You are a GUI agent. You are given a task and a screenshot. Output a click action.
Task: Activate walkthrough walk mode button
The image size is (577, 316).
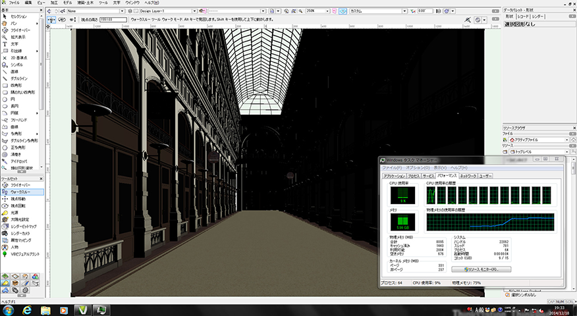(51, 20)
